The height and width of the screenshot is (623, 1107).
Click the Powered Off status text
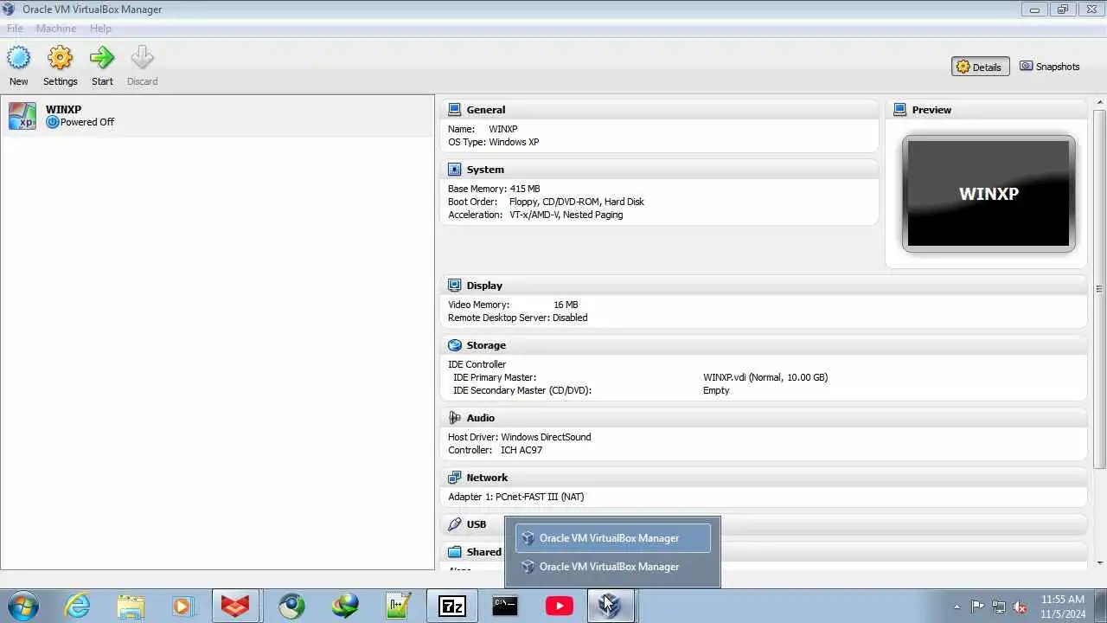click(x=87, y=122)
